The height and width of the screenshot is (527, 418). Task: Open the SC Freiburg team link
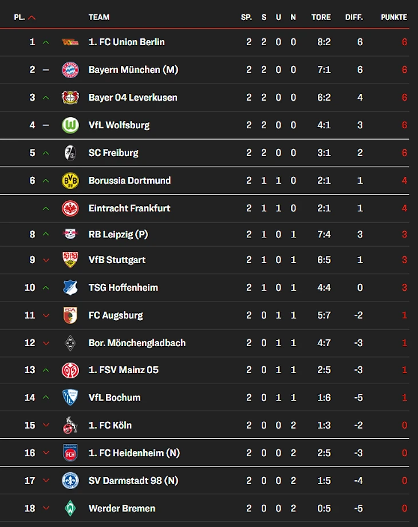pyautogui.click(x=113, y=153)
